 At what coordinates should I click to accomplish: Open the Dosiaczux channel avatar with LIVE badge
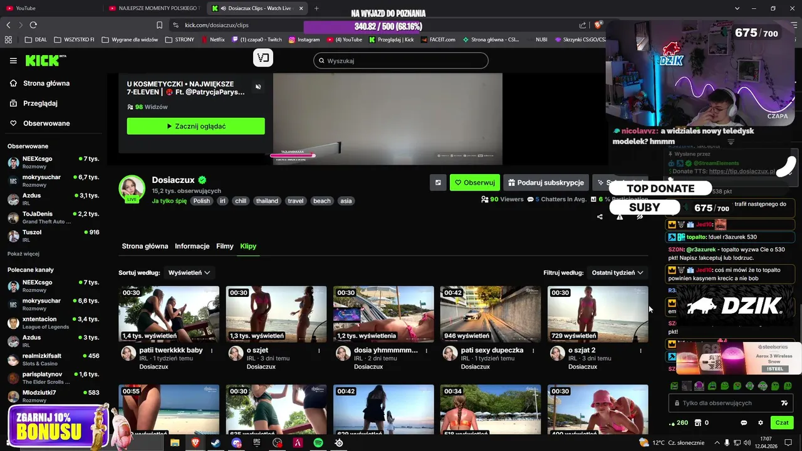[x=132, y=189]
